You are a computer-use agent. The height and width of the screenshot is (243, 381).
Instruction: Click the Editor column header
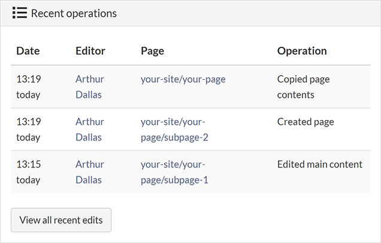[90, 51]
